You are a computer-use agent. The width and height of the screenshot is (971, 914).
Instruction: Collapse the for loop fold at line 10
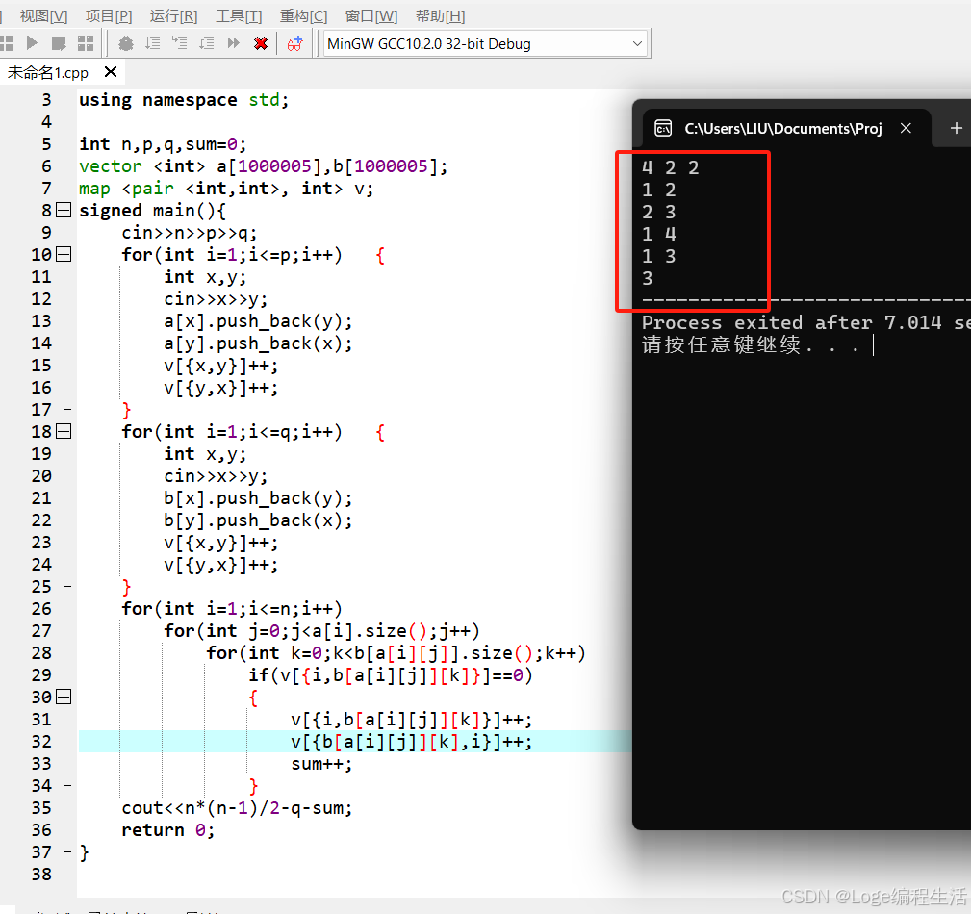pos(64,255)
